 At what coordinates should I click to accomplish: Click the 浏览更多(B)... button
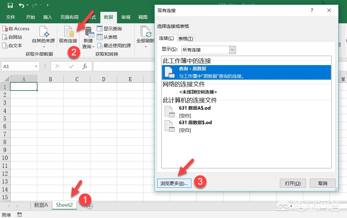click(x=174, y=183)
